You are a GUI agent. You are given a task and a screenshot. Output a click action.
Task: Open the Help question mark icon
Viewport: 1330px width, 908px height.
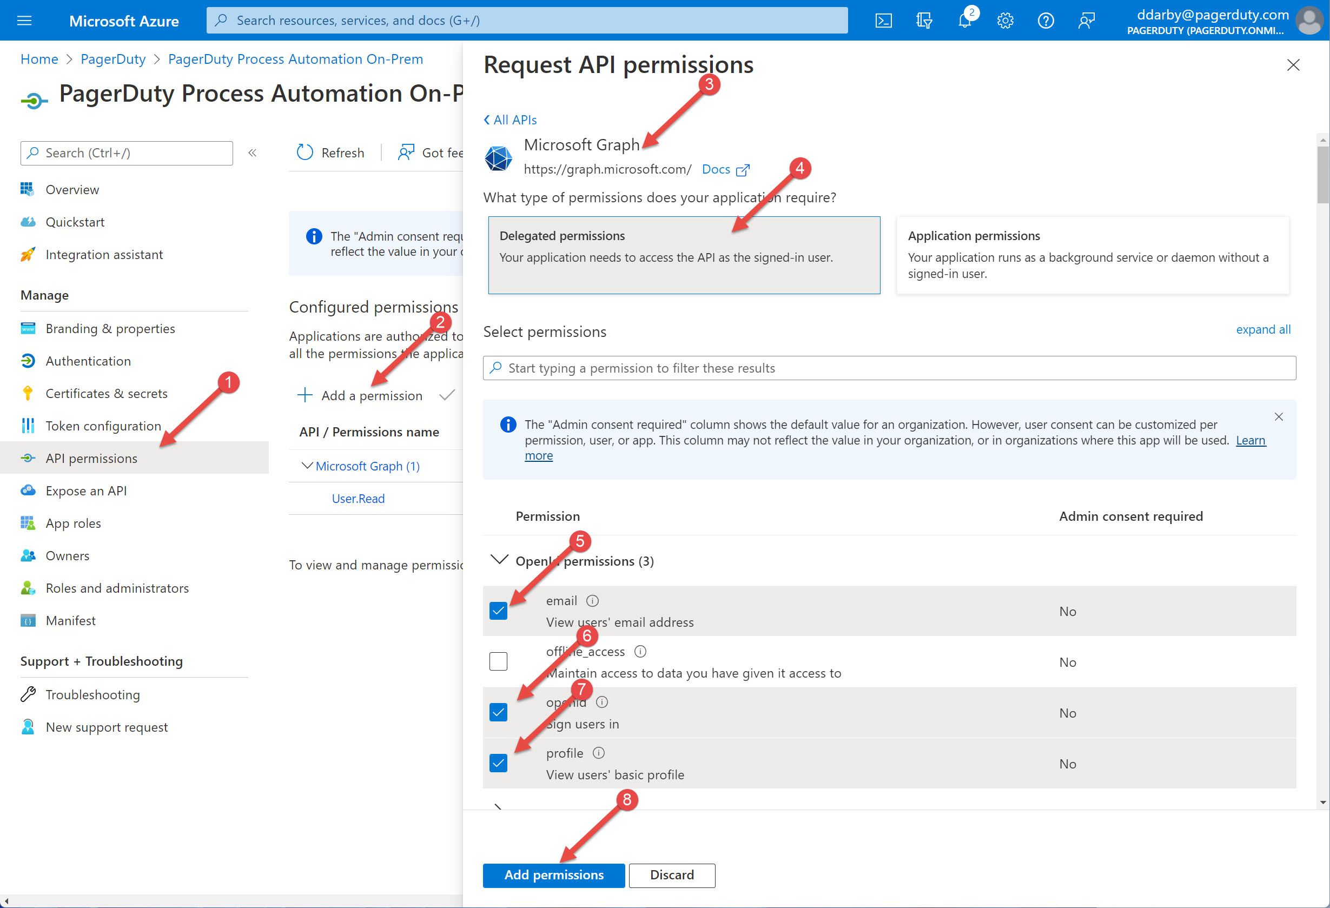click(1046, 21)
